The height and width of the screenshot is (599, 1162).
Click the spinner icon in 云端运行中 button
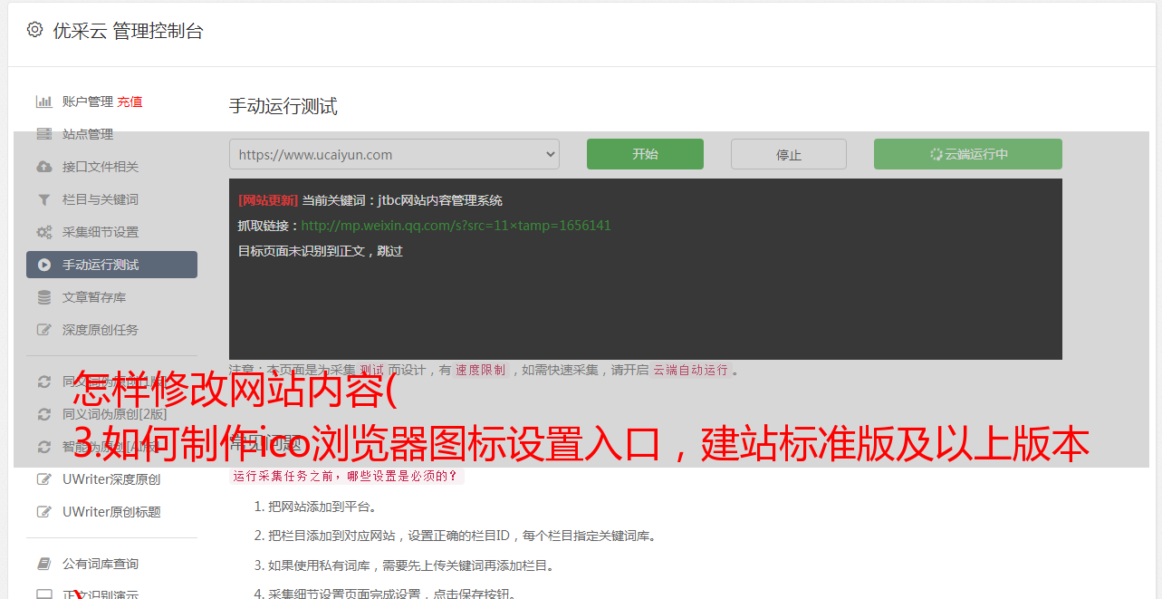coord(936,154)
